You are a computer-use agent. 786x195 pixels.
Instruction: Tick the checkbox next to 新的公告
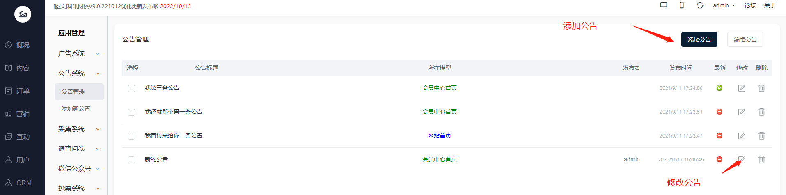pyautogui.click(x=131, y=160)
